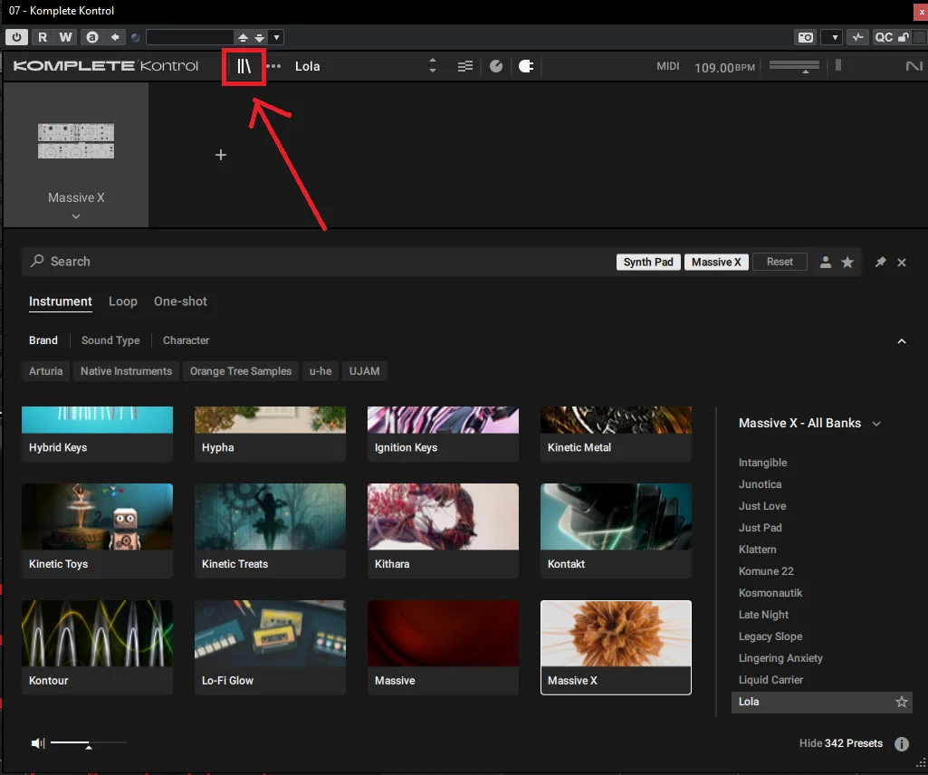928x775 pixels.
Task: Show the preset info icon
Action: click(x=902, y=744)
